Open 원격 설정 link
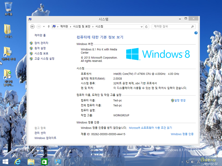 pos(40,48)
